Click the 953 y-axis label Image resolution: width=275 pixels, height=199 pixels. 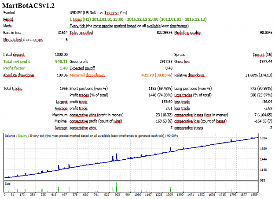pos(263,180)
